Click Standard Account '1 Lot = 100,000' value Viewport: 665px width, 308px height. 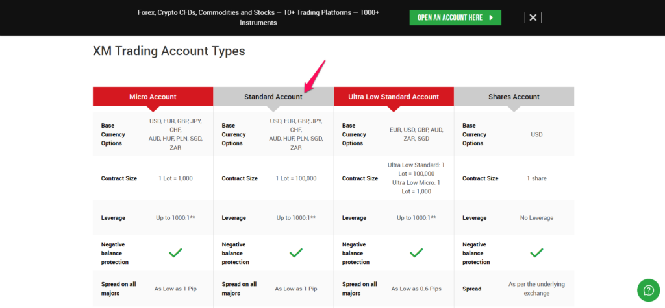point(296,178)
